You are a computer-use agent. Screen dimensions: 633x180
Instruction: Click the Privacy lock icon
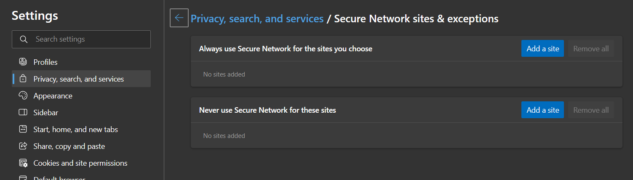tap(23, 79)
